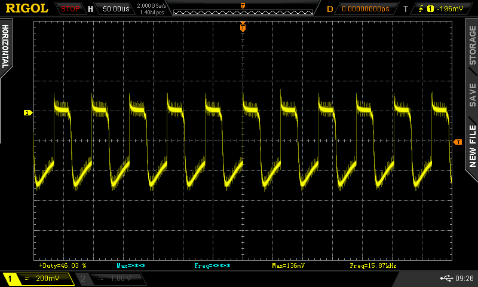The image size is (478, 287).
Task: Open the STORAGE side tab
Action: [472, 45]
